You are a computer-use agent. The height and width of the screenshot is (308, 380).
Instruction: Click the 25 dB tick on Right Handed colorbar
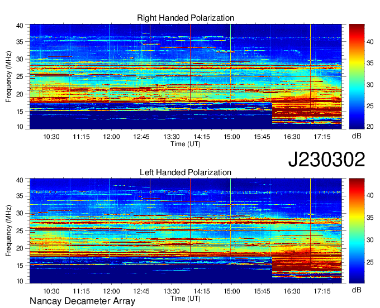click(370, 106)
